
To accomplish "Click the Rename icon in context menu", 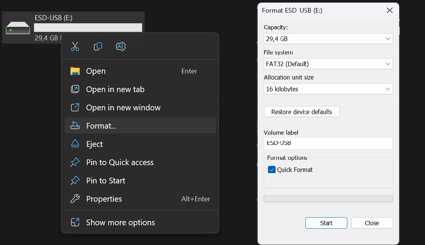I will (x=120, y=46).
